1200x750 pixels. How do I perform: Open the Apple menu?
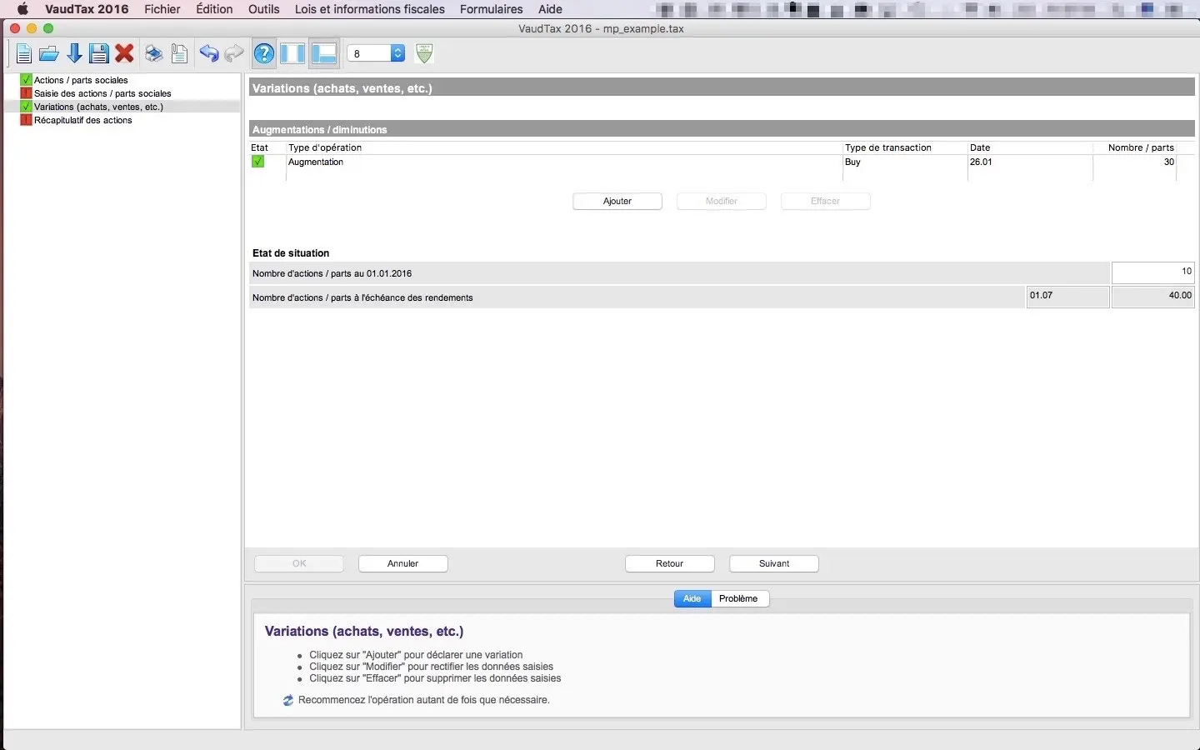tap(22, 9)
